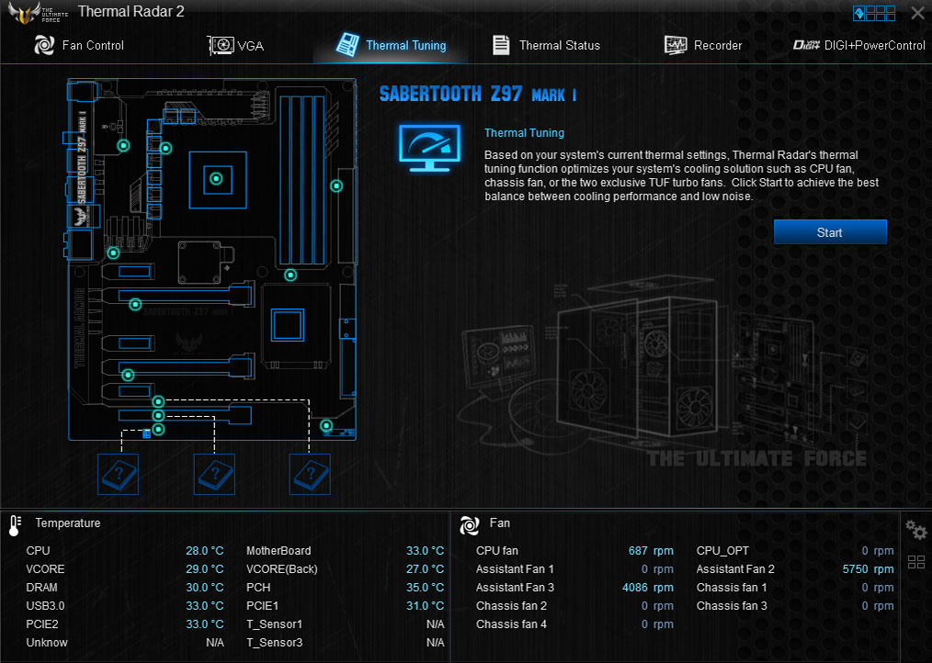Click the DRAM slots on the motherboard diagram
This screenshot has width=932, height=663.
[302, 179]
